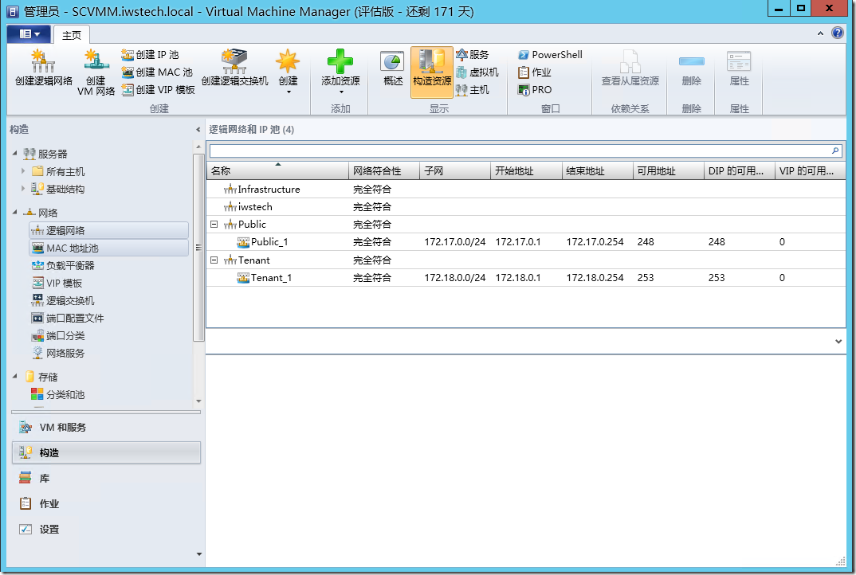
Task: Collapse the 服务器 tree node
Action: point(14,153)
